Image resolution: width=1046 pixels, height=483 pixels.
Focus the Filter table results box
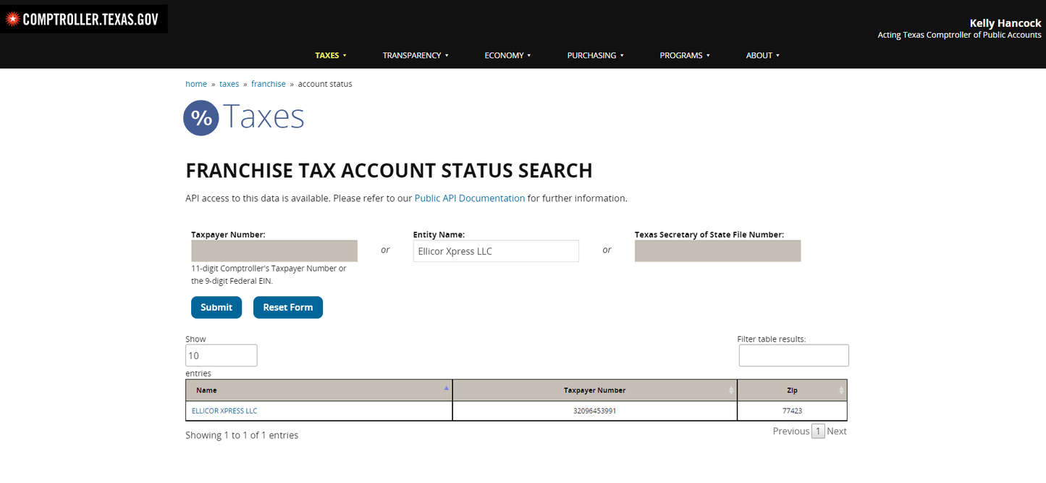point(794,356)
